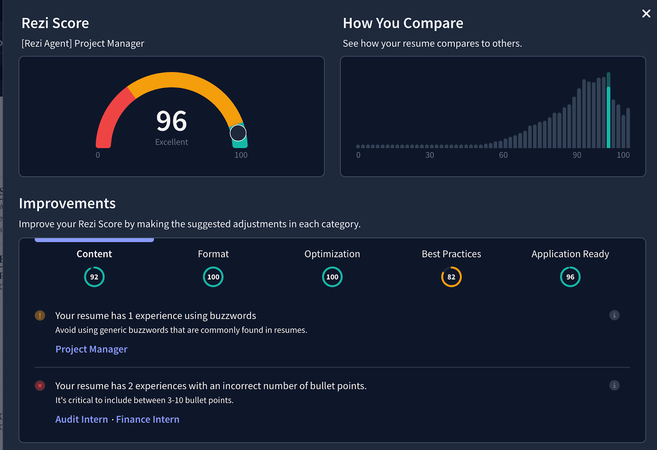657x450 pixels.
Task: Click the Format score circle 100
Action: click(x=213, y=277)
